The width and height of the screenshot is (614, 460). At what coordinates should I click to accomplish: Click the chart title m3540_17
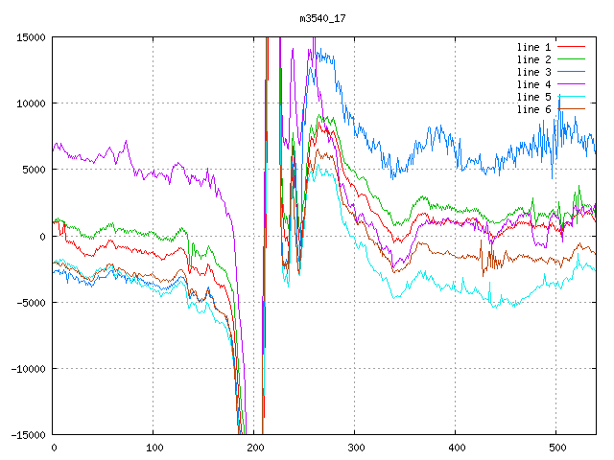click(x=322, y=18)
